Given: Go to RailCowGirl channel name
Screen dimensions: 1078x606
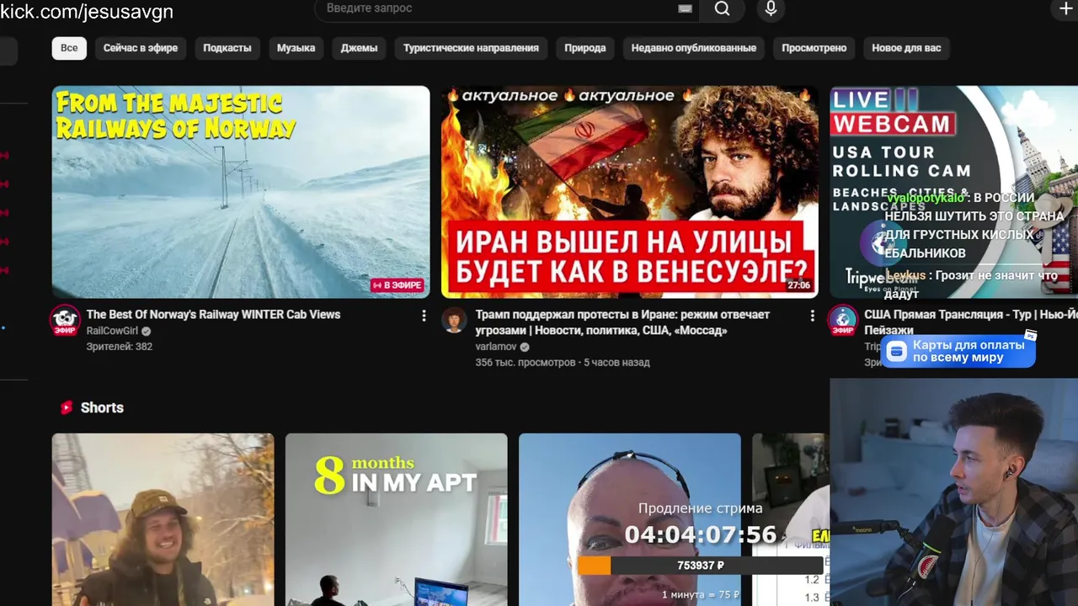Looking at the screenshot, I should pyautogui.click(x=112, y=331).
